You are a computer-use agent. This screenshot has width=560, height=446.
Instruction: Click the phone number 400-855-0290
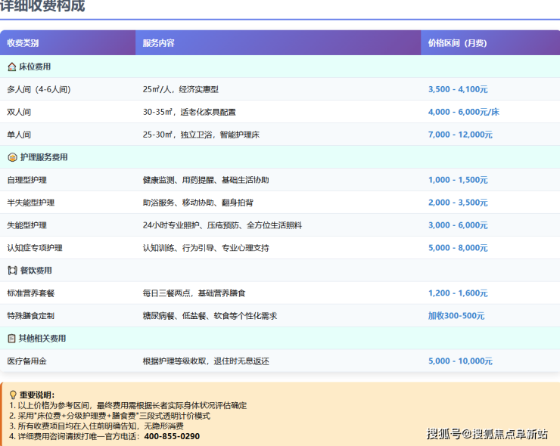(x=172, y=436)
